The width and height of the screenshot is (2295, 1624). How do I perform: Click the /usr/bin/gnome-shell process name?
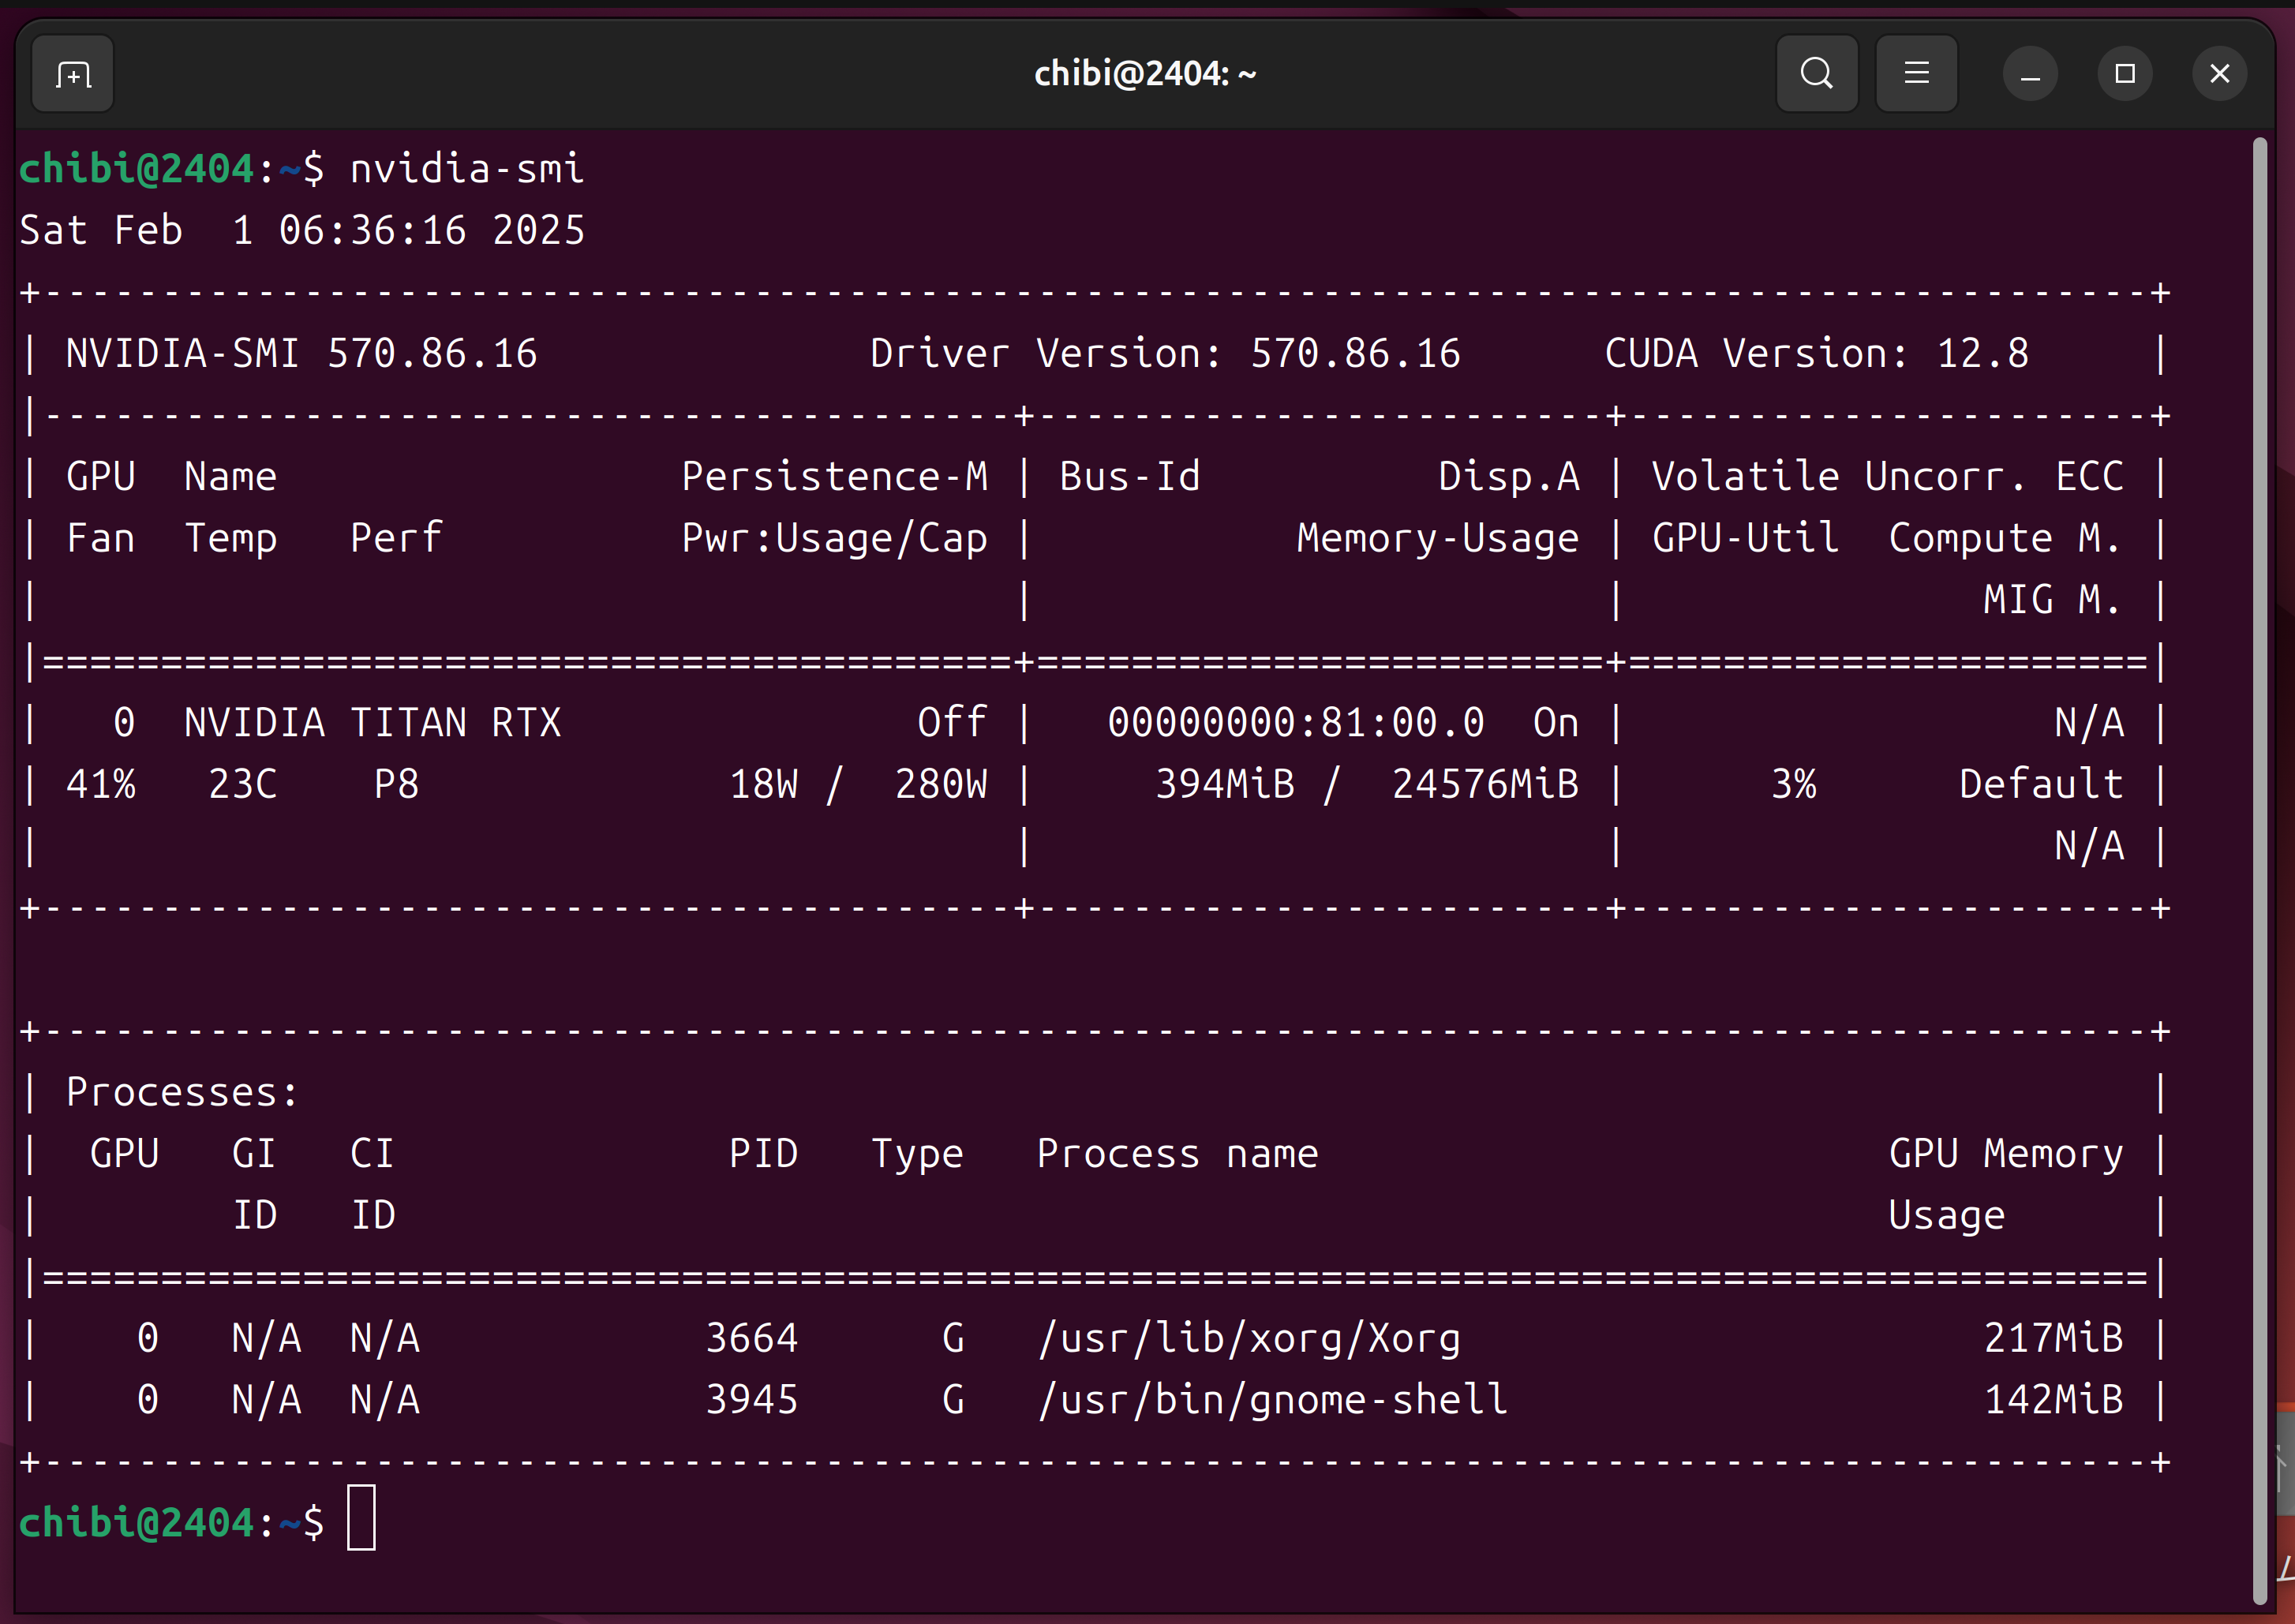[x=1272, y=1400]
